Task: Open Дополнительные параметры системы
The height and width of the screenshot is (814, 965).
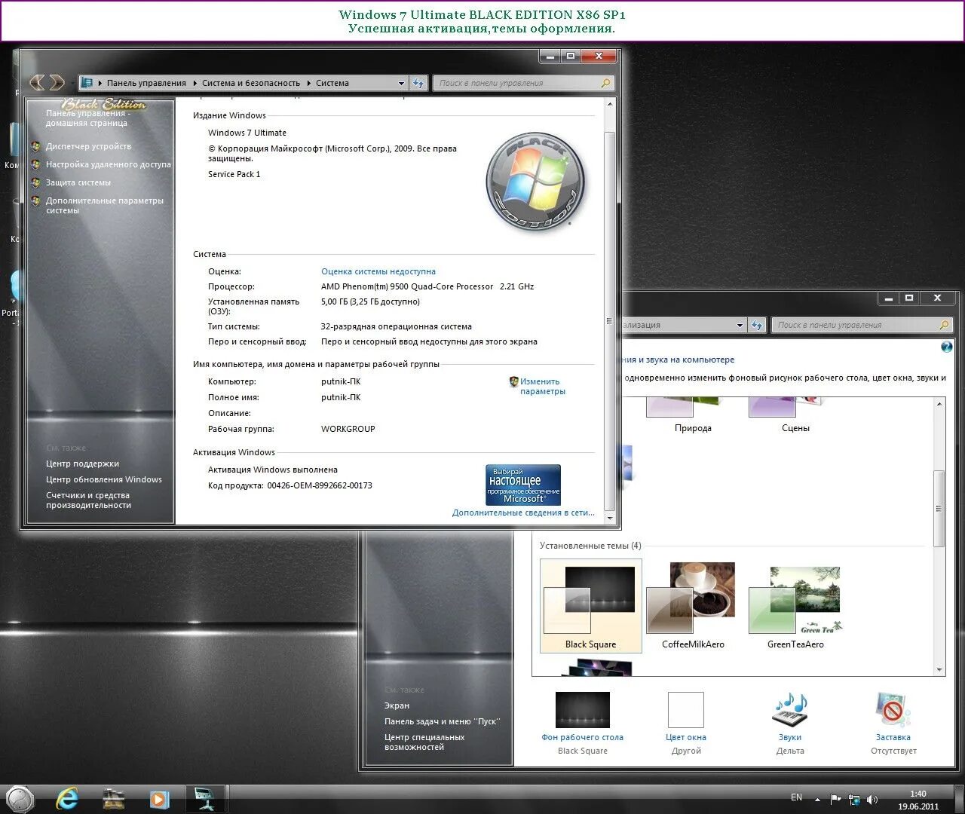Action: pyautogui.click(x=104, y=205)
